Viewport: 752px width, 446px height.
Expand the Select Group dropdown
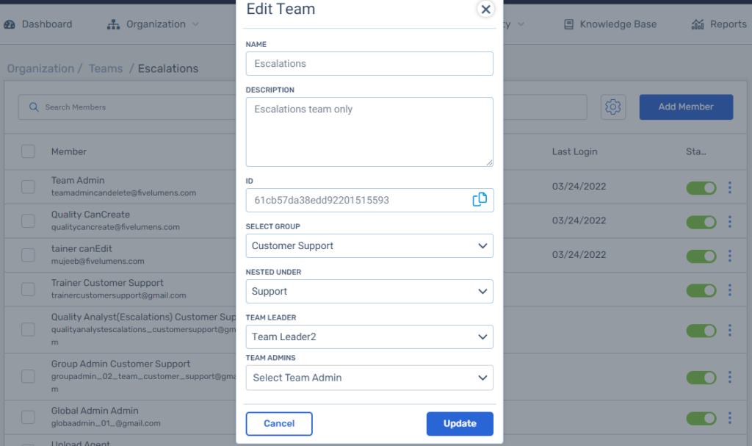coord(369,246)
